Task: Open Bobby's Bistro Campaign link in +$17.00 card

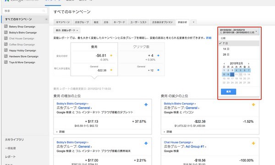Action: pyautogui.click(x=71, y=142)
